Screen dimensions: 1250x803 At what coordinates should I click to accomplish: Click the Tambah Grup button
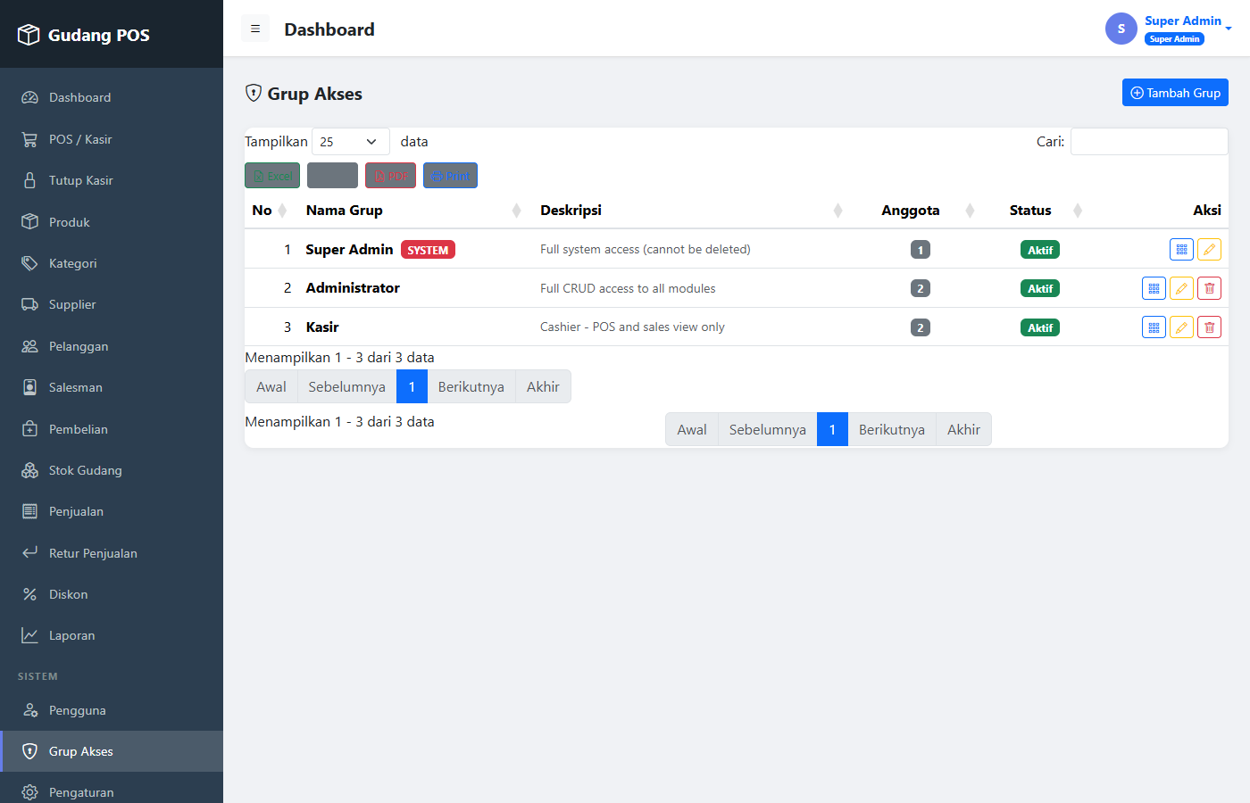1175,93
